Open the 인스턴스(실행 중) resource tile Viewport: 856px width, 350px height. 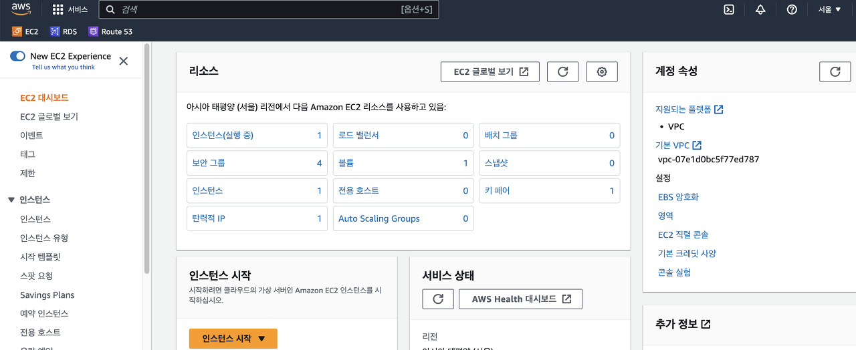pos(257,135)
